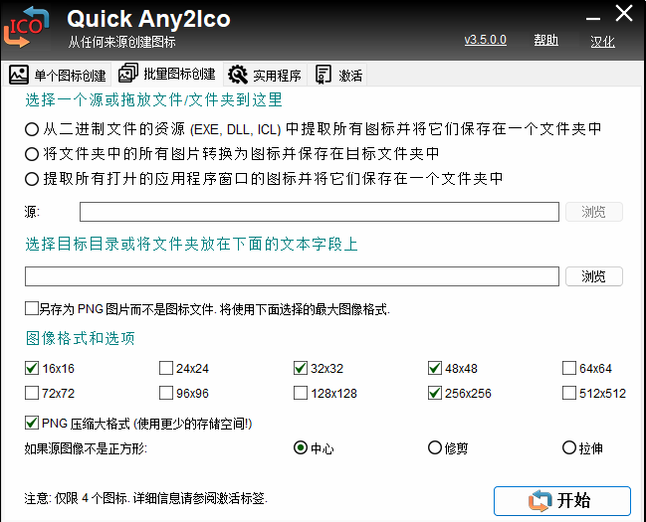Enable save as PNG image checkbox
The width and height of the screenshot is (646, 522).
click(31, 308)
